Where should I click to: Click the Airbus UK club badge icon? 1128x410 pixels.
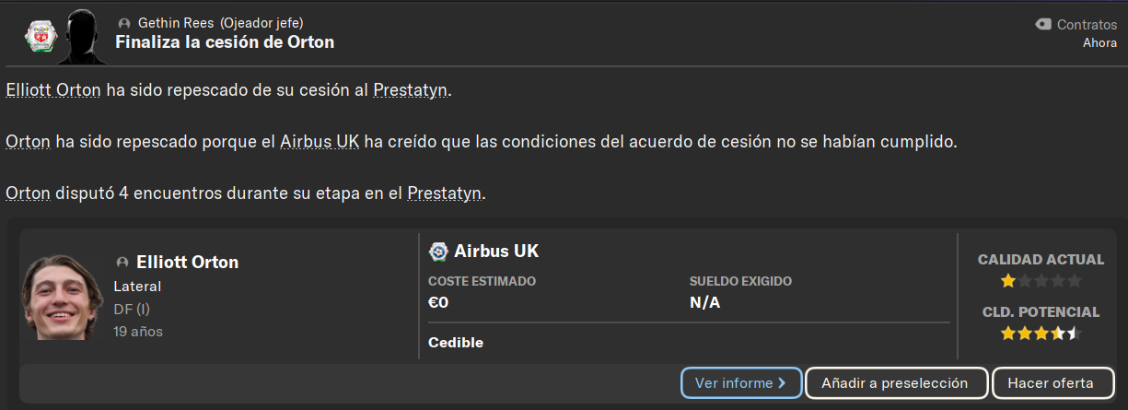pyautogui.click(x=438, y=252)
